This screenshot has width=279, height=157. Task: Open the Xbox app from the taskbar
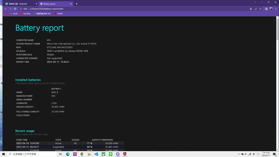pyautogui.click(x=103, y=154)
